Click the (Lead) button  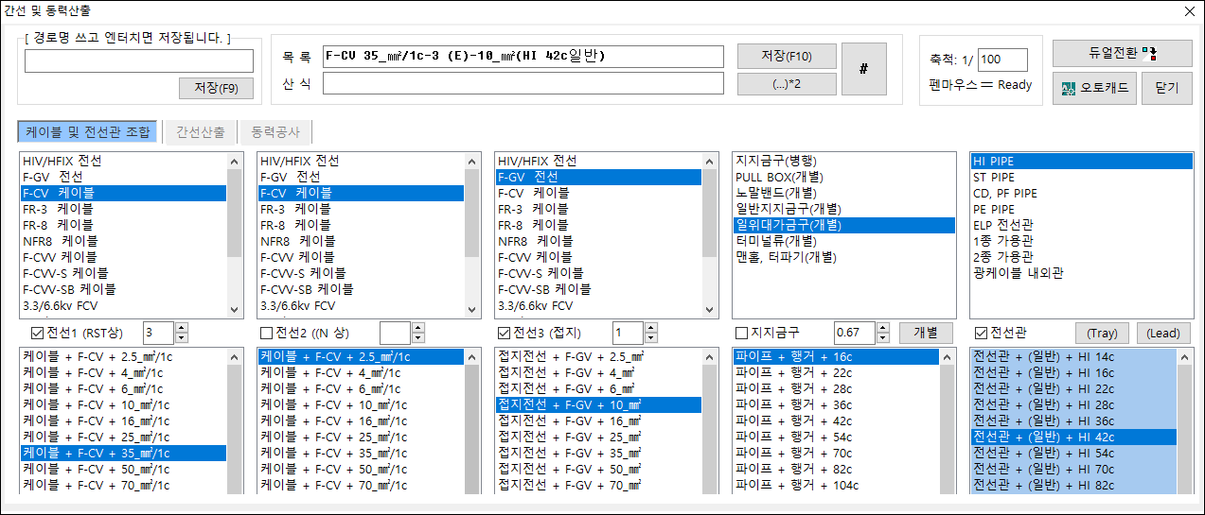point(1163,333)
